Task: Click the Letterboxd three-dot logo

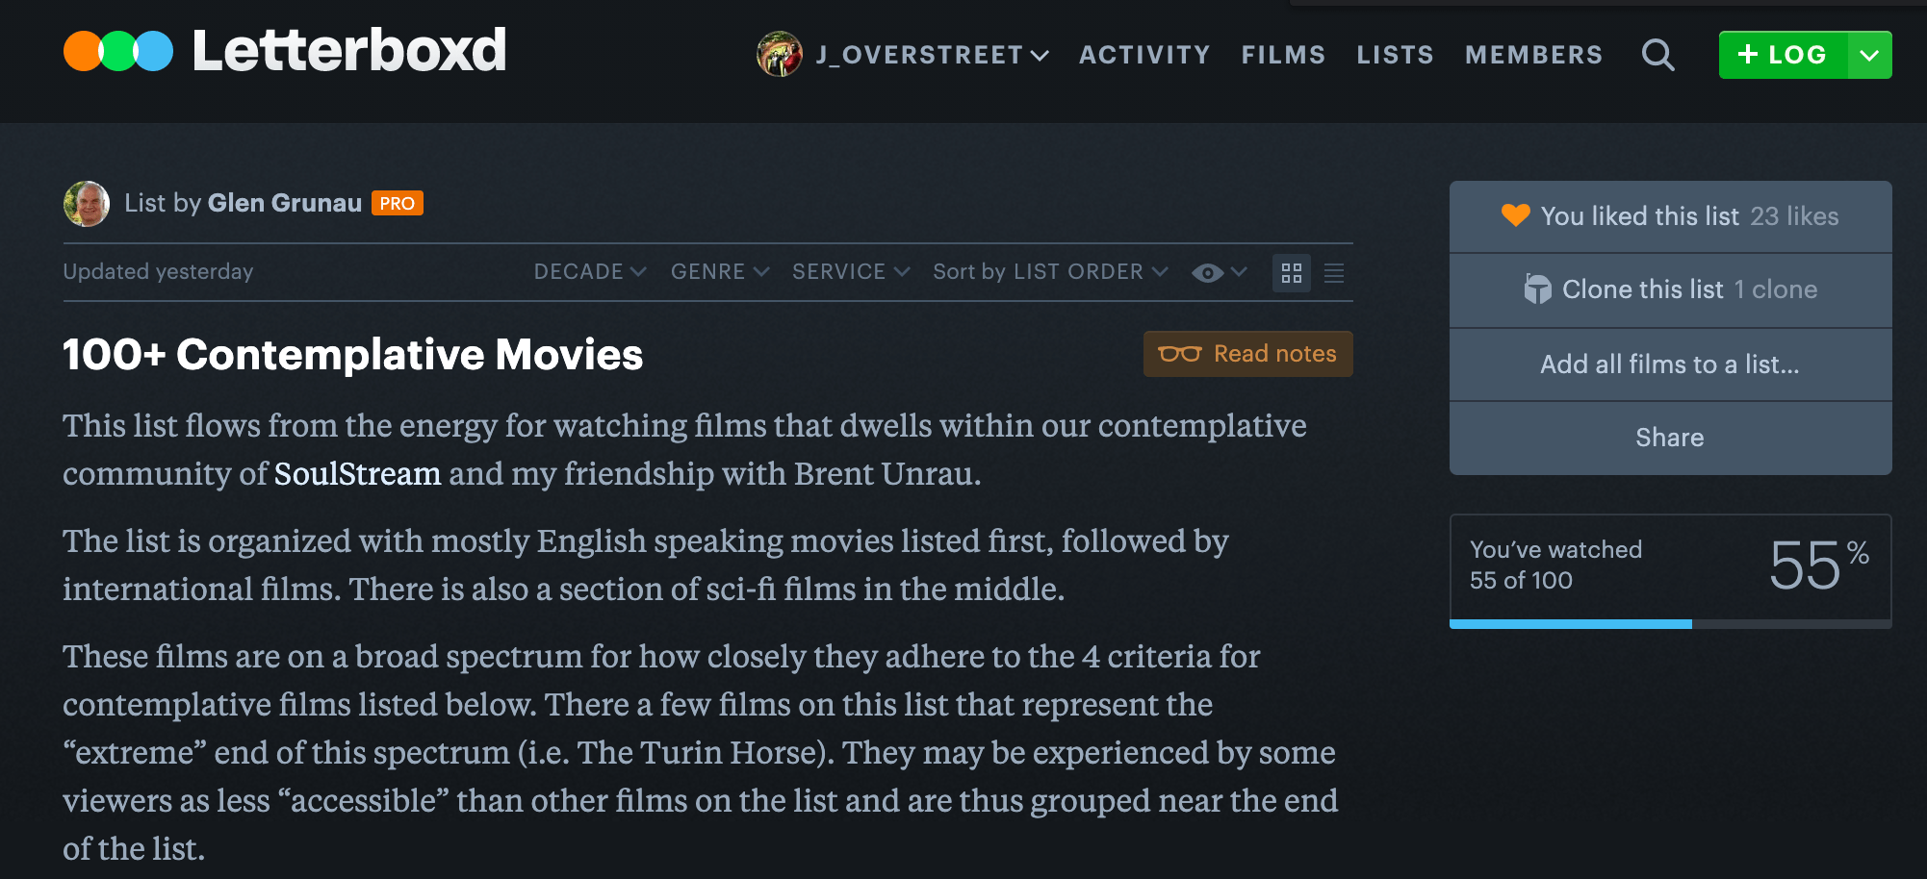Action: (118, 51)
